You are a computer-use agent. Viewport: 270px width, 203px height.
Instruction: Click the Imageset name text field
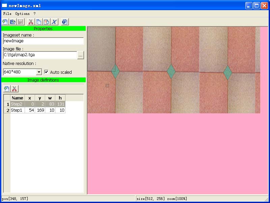[43, 41]
